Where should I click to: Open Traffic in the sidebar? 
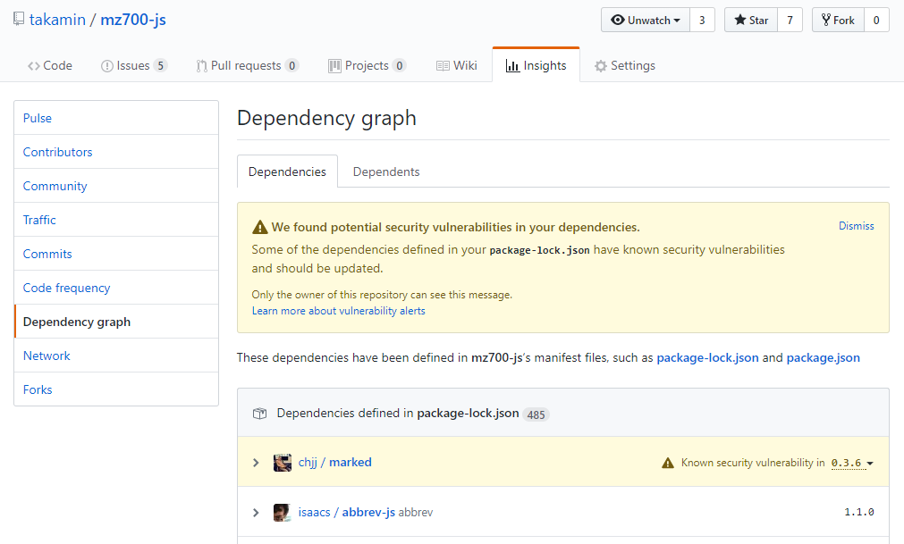[116, 220]
